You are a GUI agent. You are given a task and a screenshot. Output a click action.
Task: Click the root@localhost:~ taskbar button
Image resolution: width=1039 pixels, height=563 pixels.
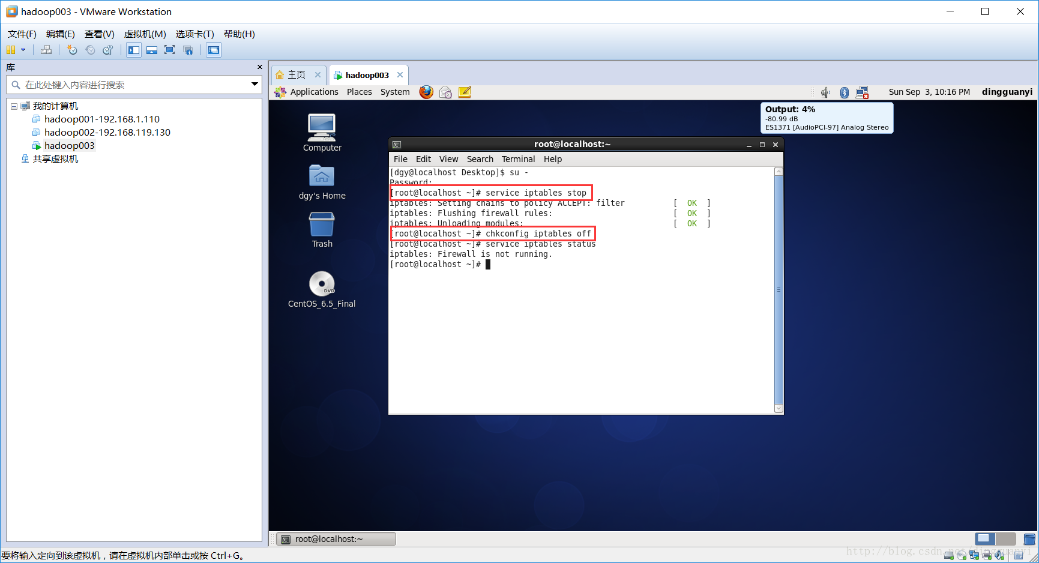pyautogui.click(x=336, y=539)
